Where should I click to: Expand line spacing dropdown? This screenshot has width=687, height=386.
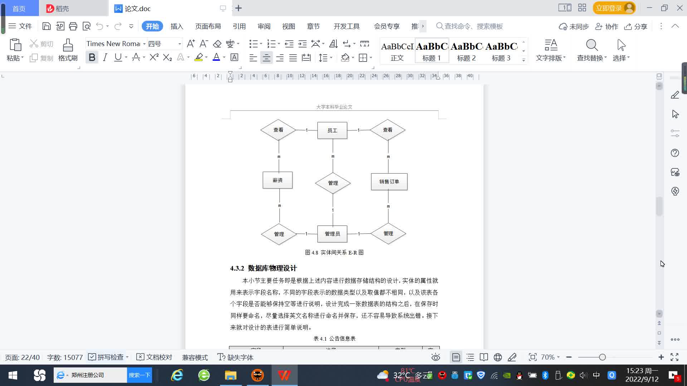pyautogui.click(x=331, y=58)
